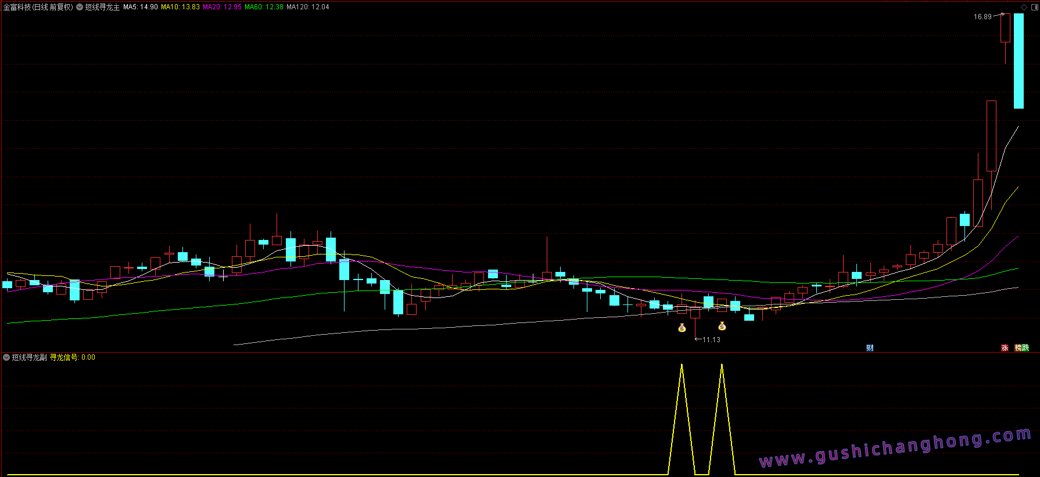Click the second money bag signal icon
This screenshot has width=1040, height=477.
[x=722, y=326]
